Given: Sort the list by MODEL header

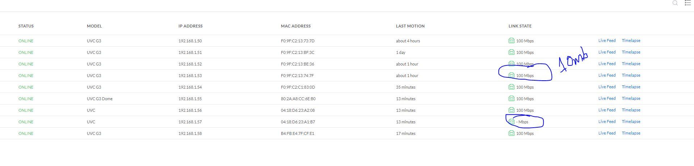Looking at the screenshot, I should 94,26.
